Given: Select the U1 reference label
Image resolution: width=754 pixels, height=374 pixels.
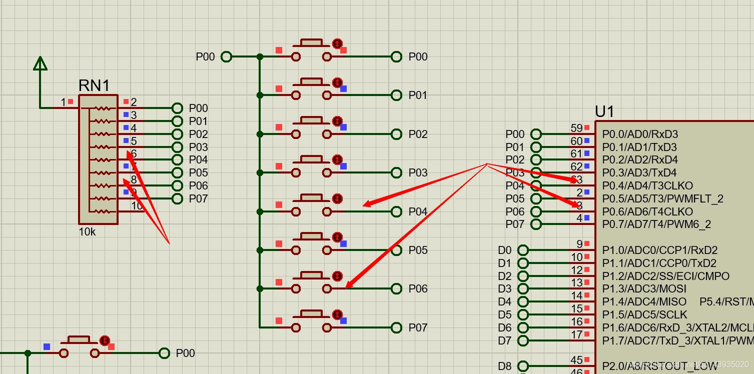Looking at the screenshot, I should pyautogui.click(x=605, y=111).
